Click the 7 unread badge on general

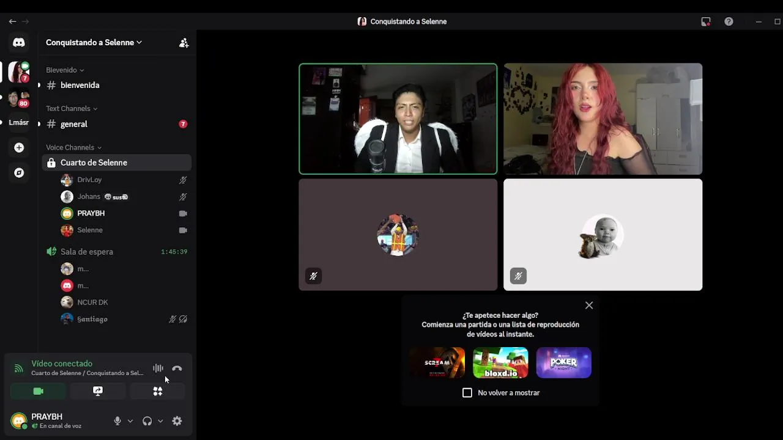tap(183, 124)
